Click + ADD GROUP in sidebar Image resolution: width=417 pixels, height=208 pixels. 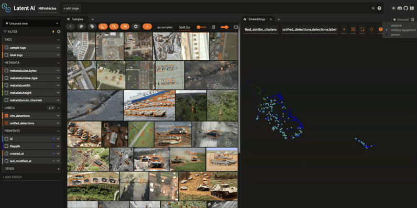(12, 177)
